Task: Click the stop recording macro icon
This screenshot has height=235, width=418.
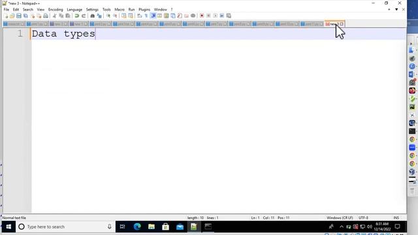Action: click(x=208, y=16)
